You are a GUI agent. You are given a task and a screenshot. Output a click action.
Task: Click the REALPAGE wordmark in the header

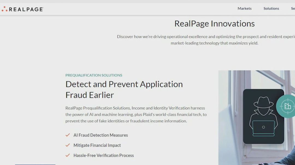pos(26,9)
